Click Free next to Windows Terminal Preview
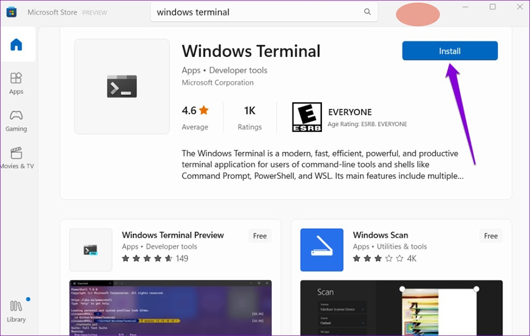Image resolution: width=530 pixels, height=336 pixels. 259,236
